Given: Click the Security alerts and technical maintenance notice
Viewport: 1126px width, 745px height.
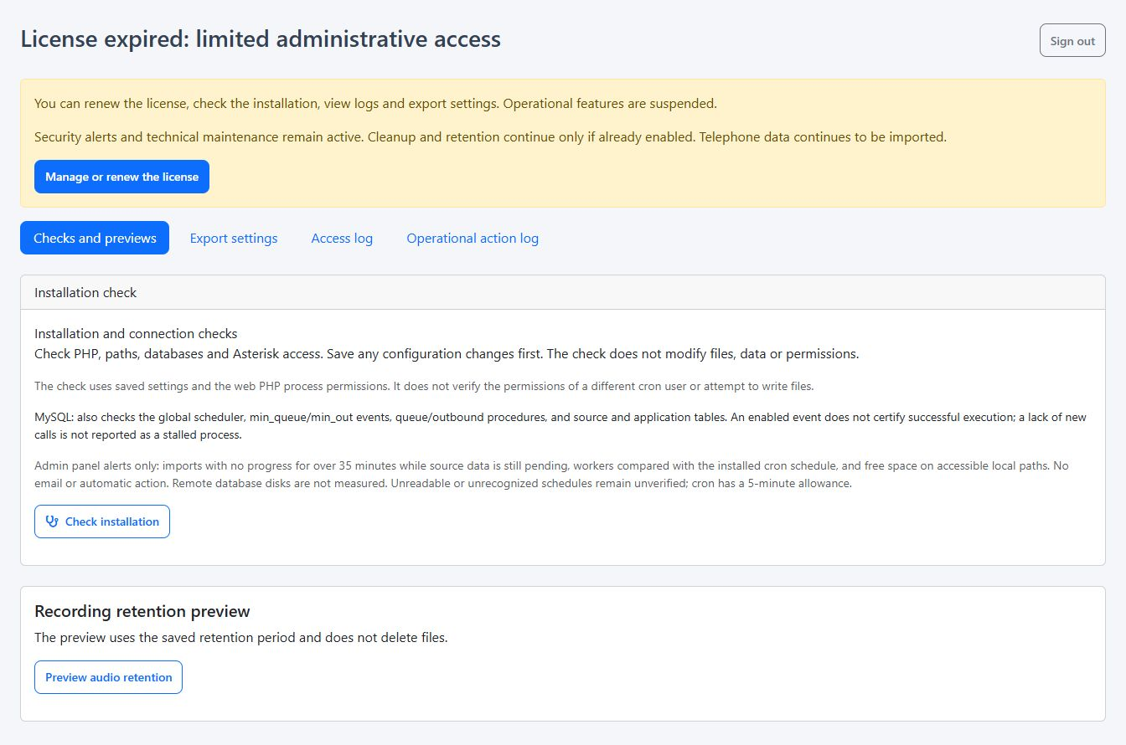Looking at the screenshot, I should (x=490, y=136).
